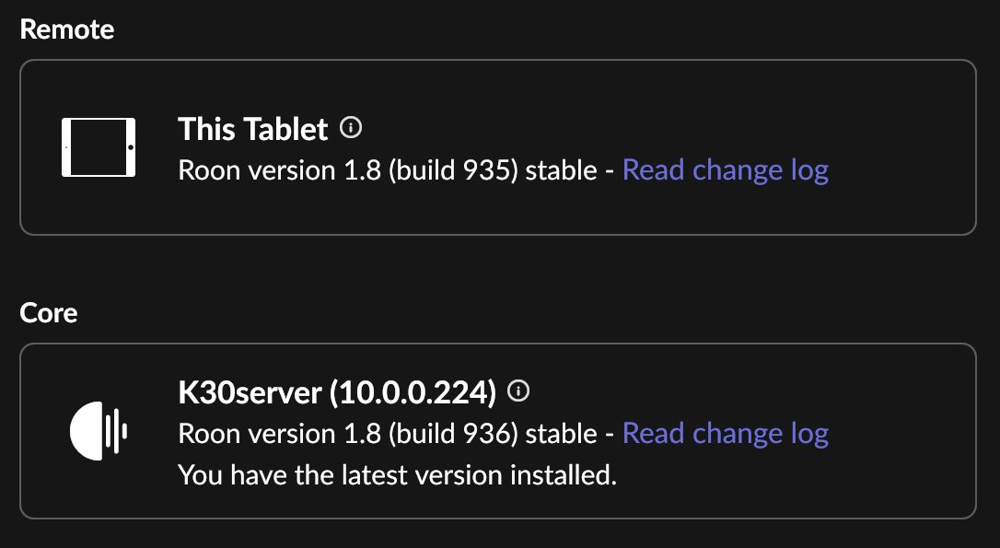Image resolution: width=1000 pixels, height=548 pixels.
Task: Click empty area of the Remote card
Action: tap(884, 111)
